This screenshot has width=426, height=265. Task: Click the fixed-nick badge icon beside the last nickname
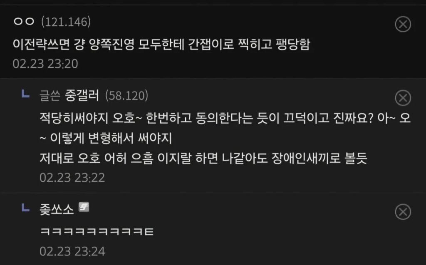pos(84,207)
